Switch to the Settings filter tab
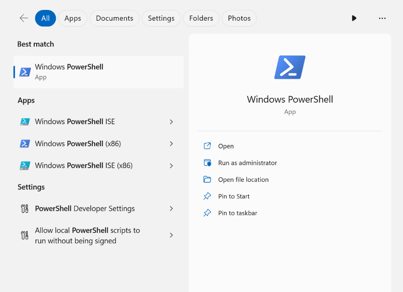This screenshot has width=403, height=292. tap(161, 18)
